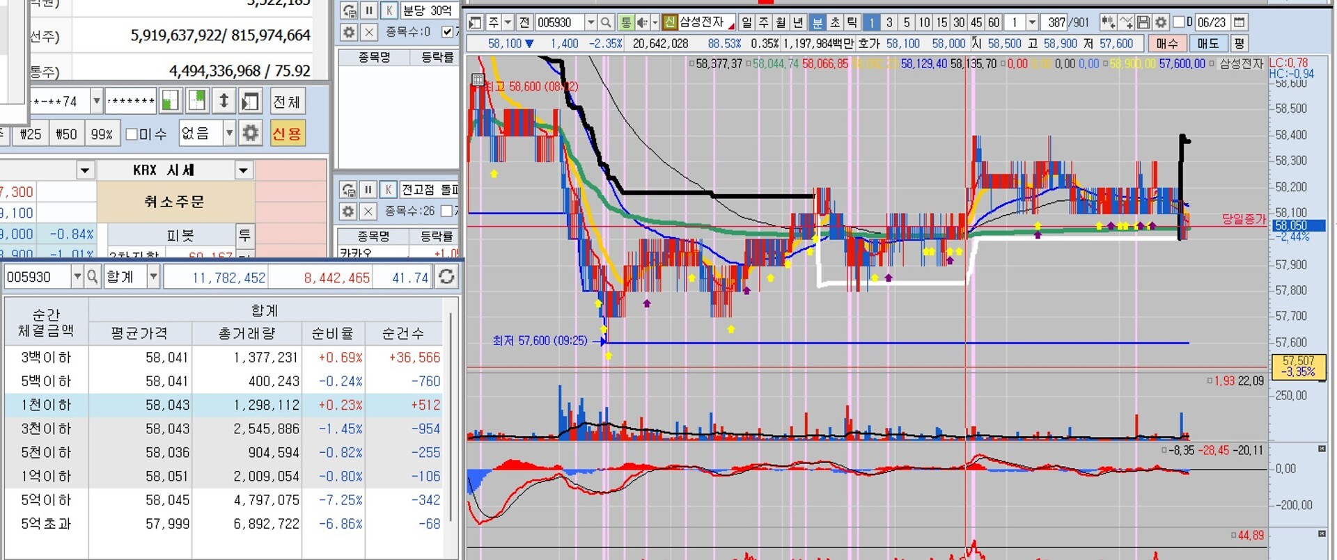Click the refresh icon beside 41.74

tap(446, 277)
